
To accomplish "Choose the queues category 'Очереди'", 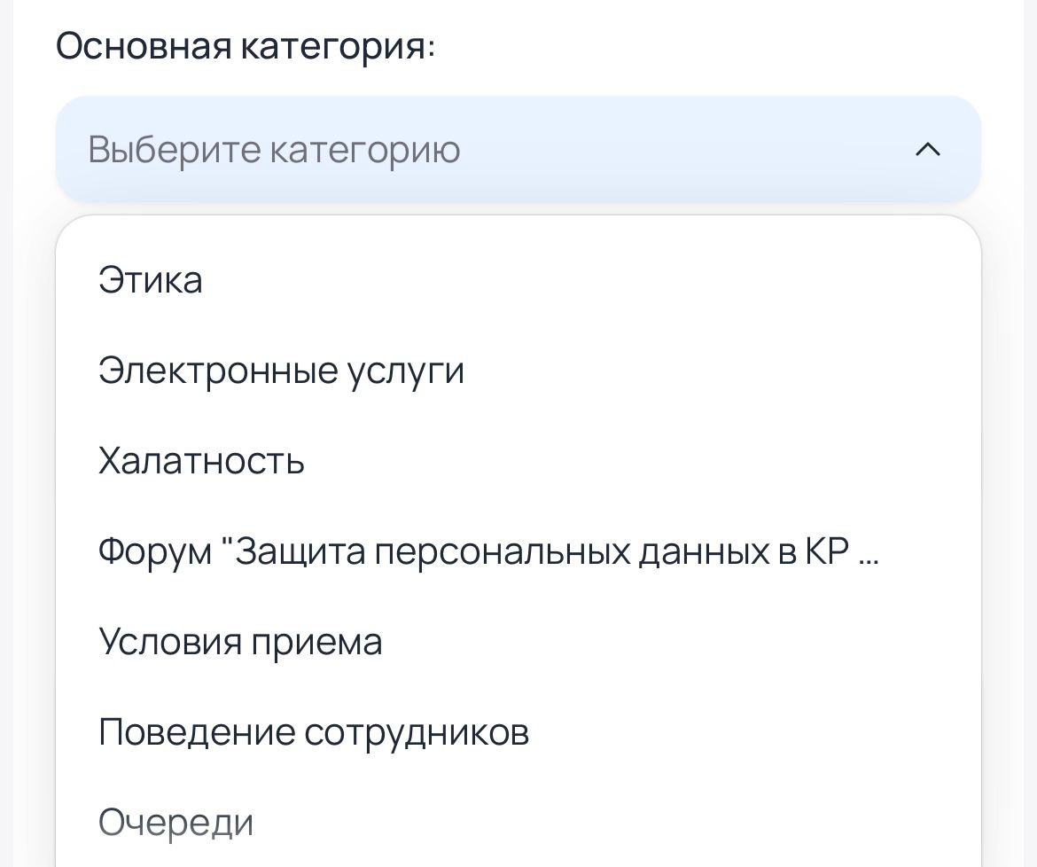I will [175, 823].
